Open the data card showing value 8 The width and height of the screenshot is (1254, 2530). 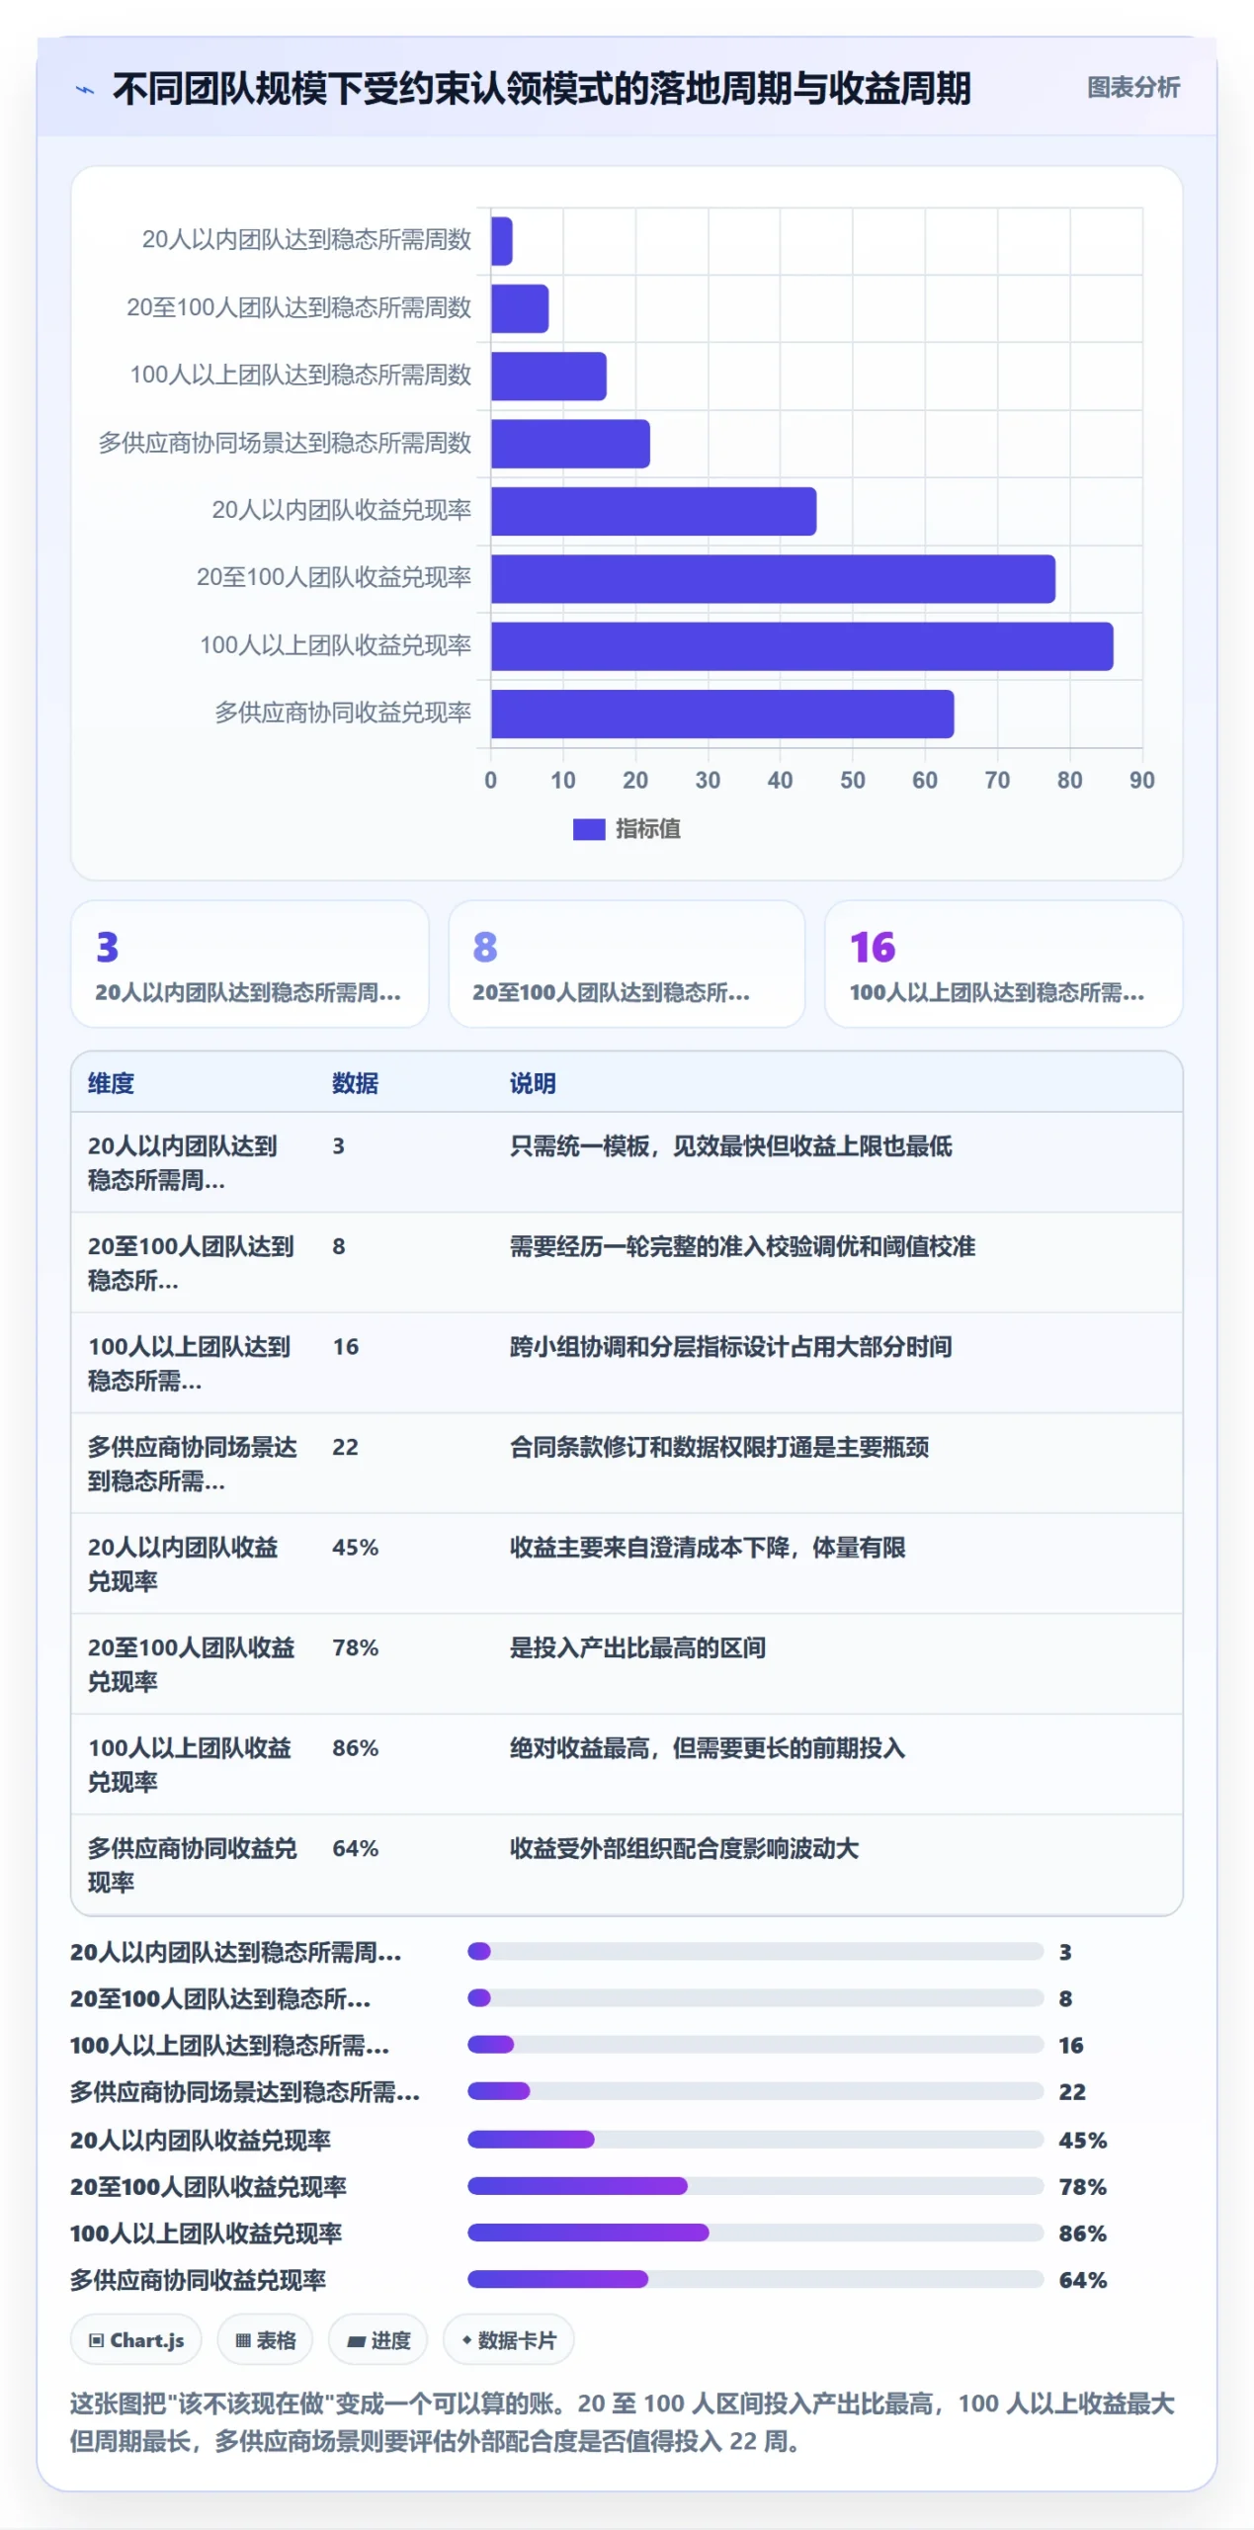(x=627, y=964)
